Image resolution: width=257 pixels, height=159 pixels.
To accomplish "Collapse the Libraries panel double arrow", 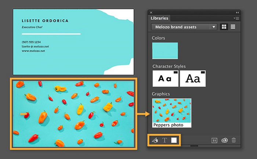I will pyautogui.click(x=237, y=12).
